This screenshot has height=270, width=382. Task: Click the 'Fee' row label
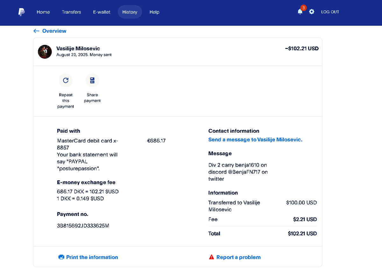coord(213,219)
